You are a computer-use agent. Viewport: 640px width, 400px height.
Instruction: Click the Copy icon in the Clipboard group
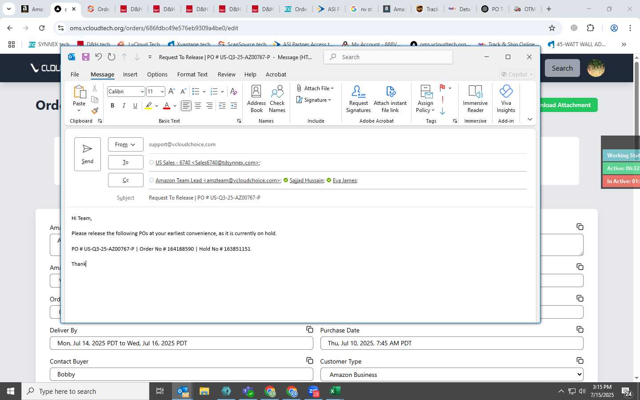[95, 100]
